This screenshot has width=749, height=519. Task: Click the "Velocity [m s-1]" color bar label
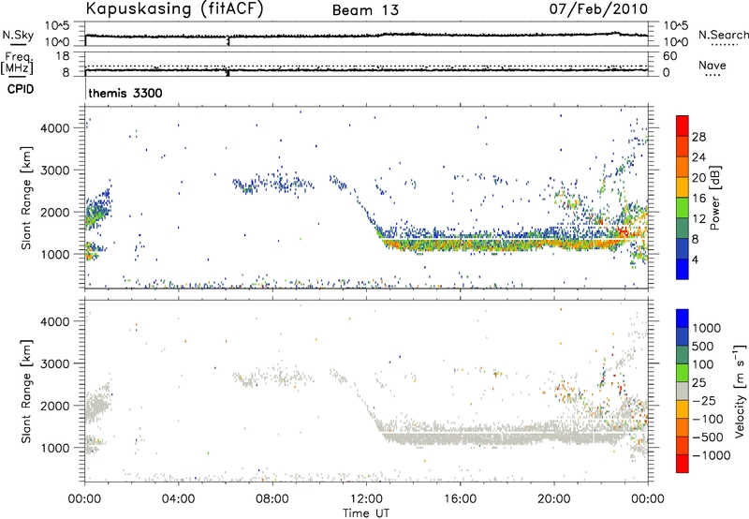pos(740,390)
